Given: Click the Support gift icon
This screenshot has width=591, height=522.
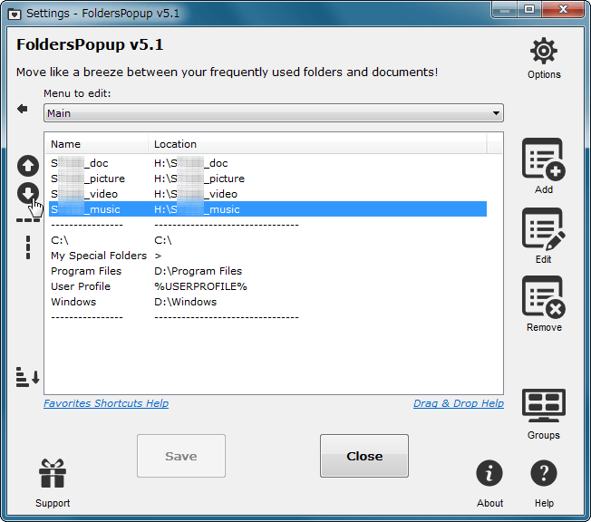Looking at the screenshot, I should pyautogui.click(x=53, y=473).
